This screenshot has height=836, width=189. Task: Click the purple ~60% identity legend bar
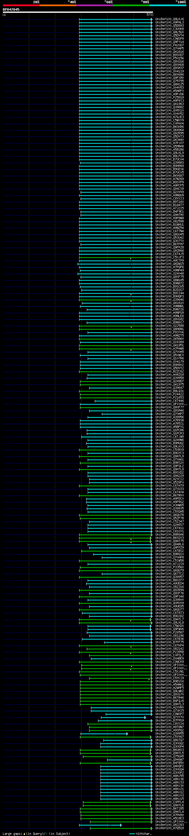coord(94,6)
